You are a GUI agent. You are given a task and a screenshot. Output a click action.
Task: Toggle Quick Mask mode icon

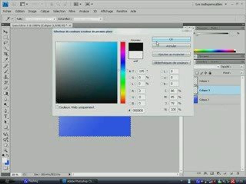5,168
